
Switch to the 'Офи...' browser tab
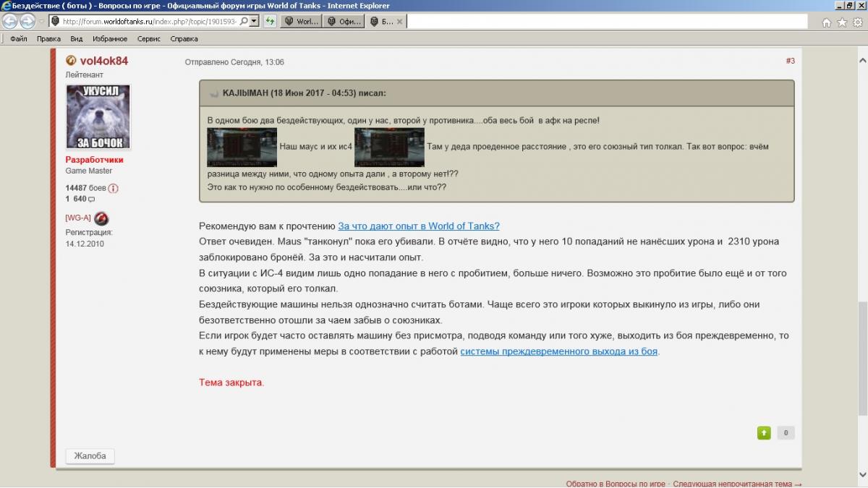point(343,22)
